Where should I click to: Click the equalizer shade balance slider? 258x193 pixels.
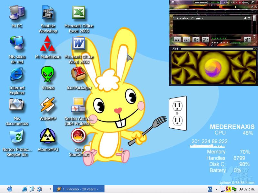[x=229, y=7]
